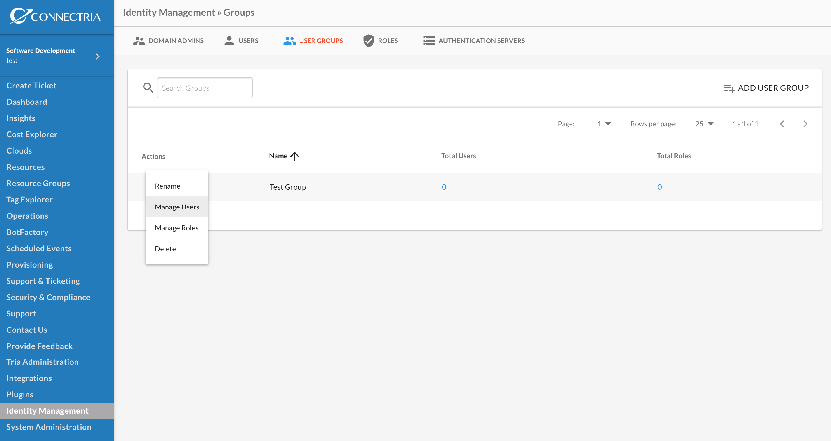Open Total Users count link for Test Group
This screenshot has width=831, height=441.
[x=444, y=187]
